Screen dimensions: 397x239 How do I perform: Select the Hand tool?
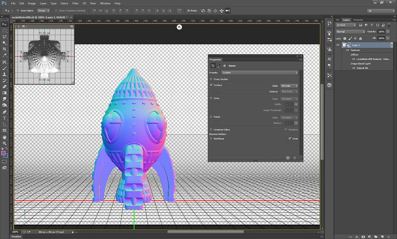pos(5,137)
